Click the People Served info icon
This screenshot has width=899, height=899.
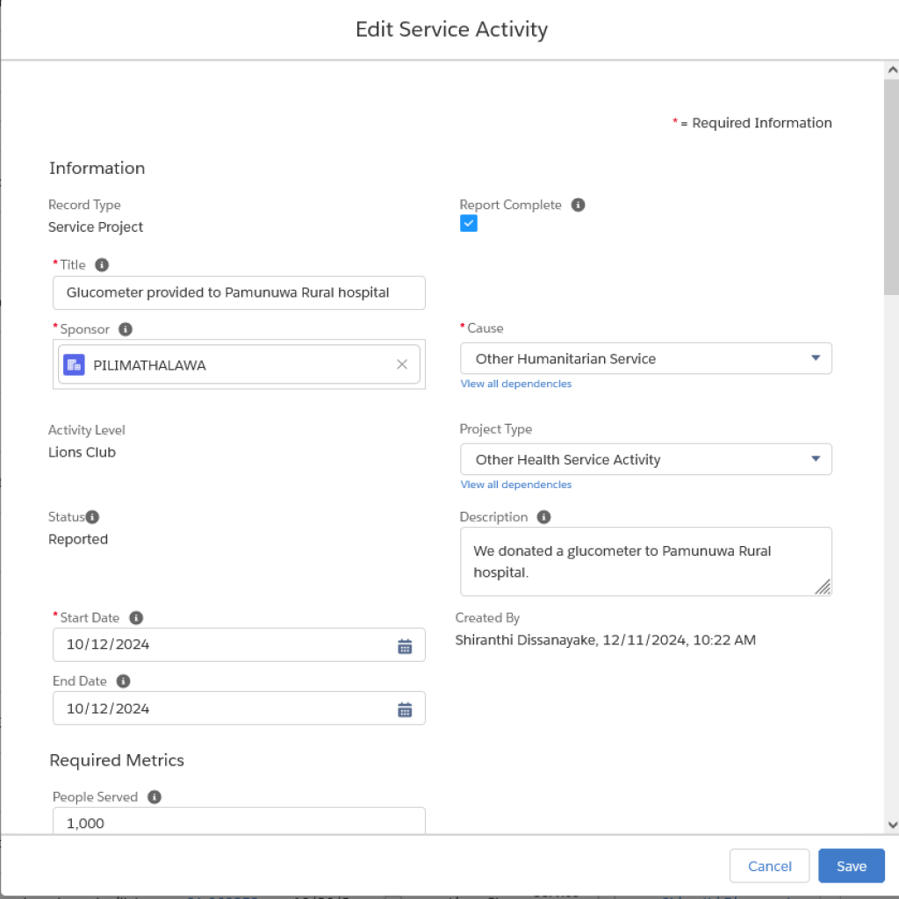(x=155, y=797)
